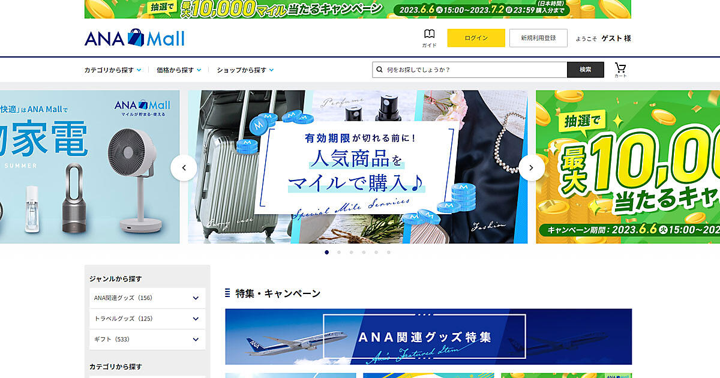Expand ギフト genre list

click(x=196, y=339)
